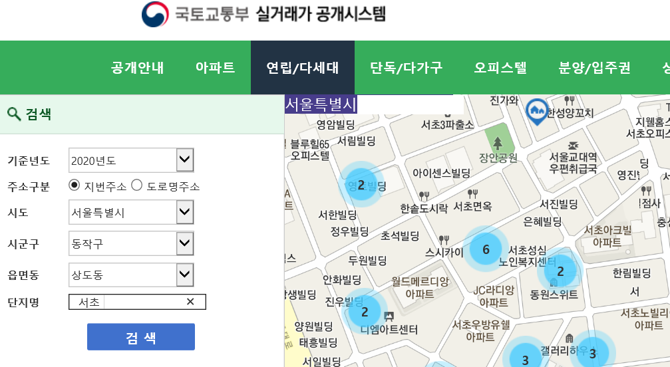Click the blue 검 색 button

141,336
